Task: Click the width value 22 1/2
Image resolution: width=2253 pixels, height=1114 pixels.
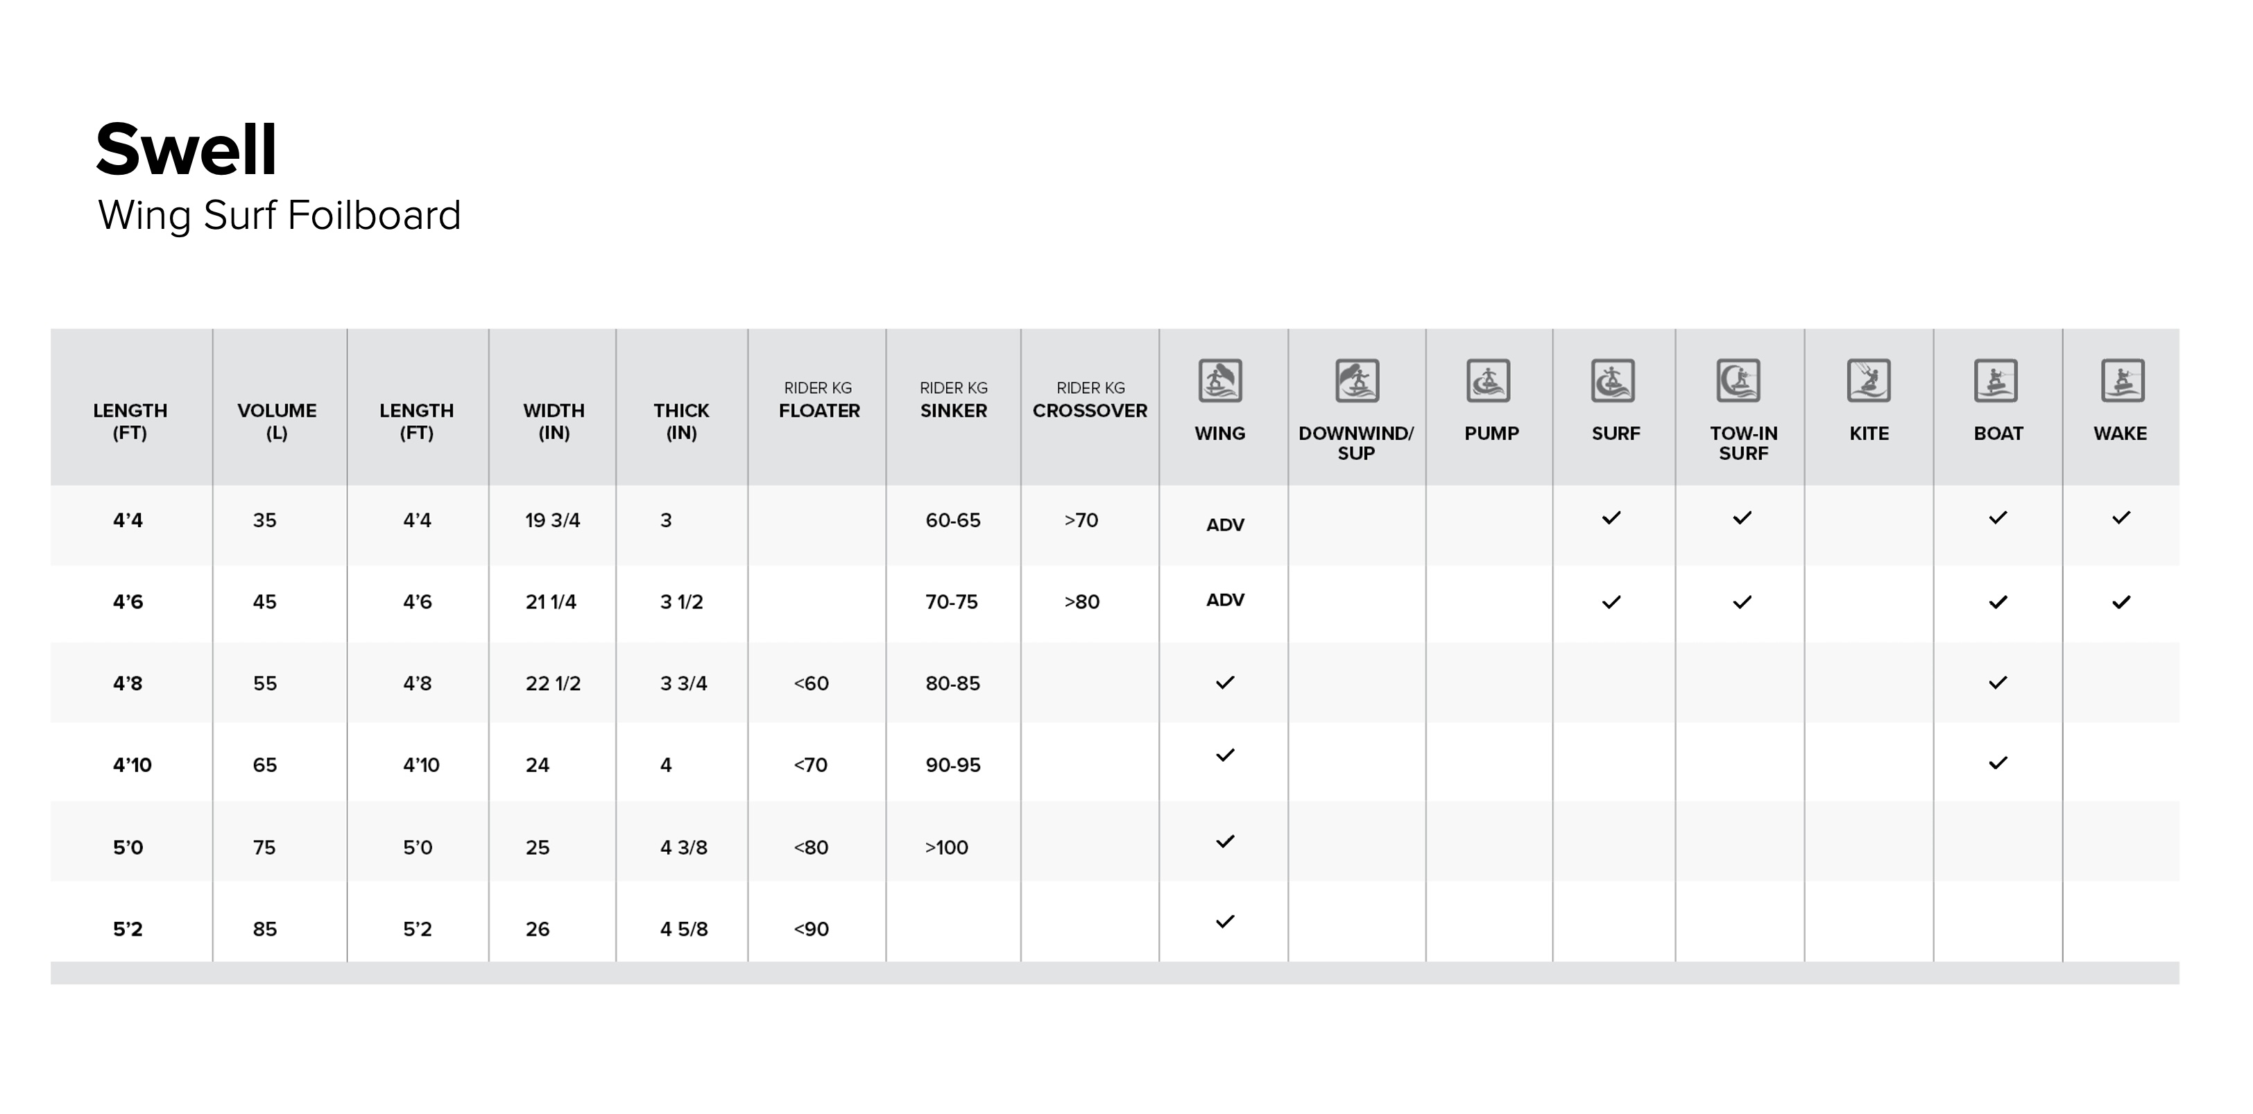Action: 552,683
